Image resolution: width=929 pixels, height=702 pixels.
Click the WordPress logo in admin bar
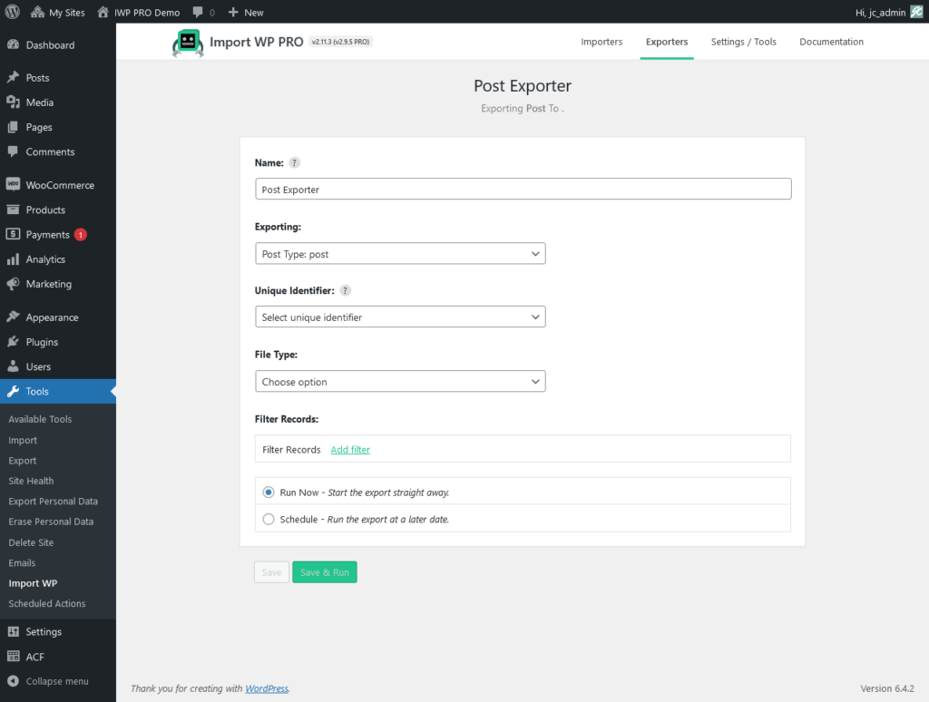click(12, 12)
